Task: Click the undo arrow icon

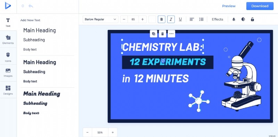Action: point(31,6)
